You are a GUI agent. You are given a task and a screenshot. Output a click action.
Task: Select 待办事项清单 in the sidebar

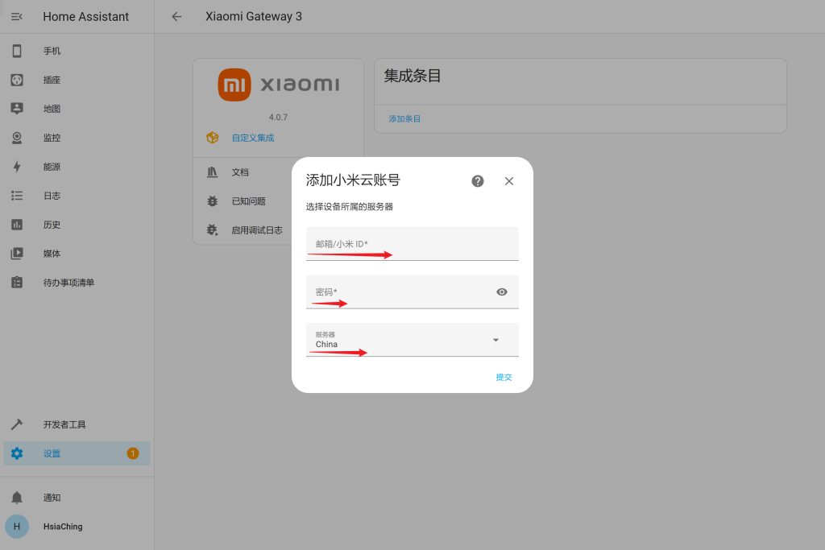[69, 283]
